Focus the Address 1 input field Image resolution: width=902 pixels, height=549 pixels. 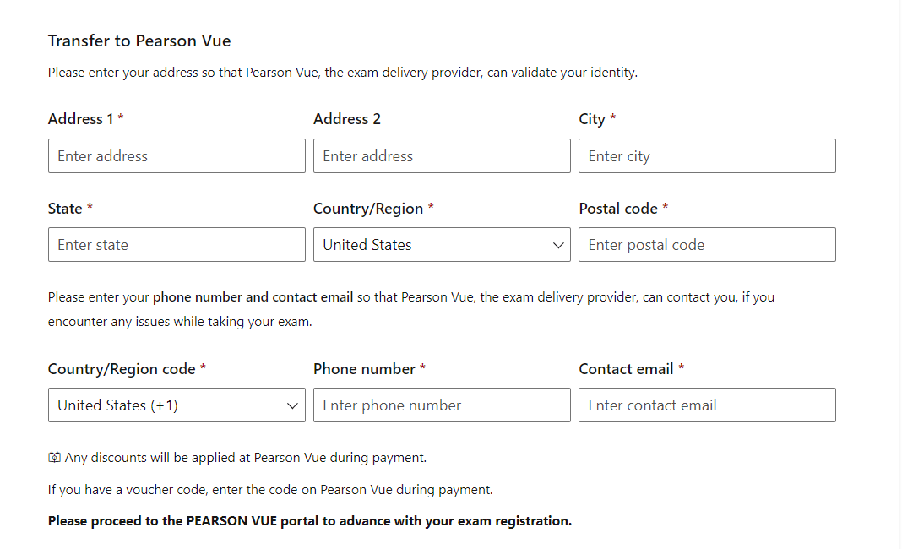177,156
